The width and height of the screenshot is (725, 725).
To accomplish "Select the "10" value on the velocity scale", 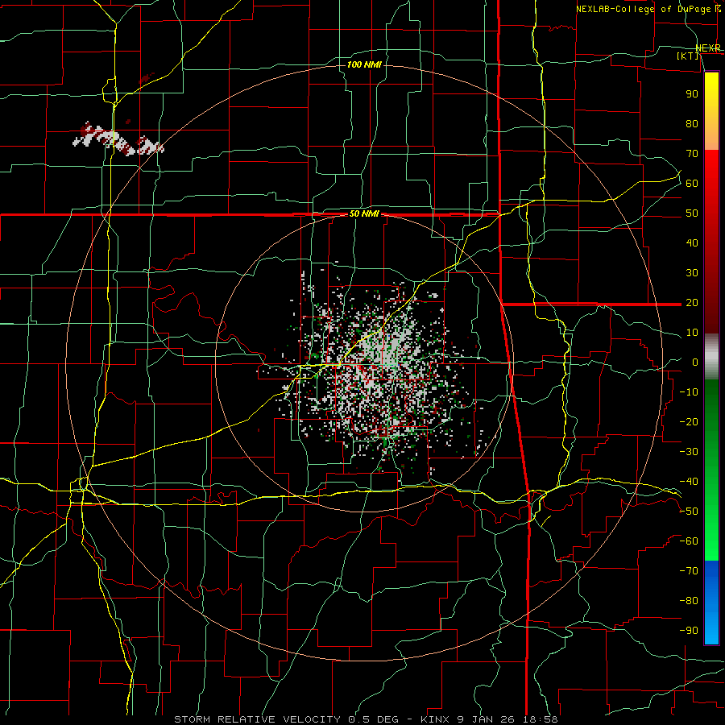I will pos(692,333).
